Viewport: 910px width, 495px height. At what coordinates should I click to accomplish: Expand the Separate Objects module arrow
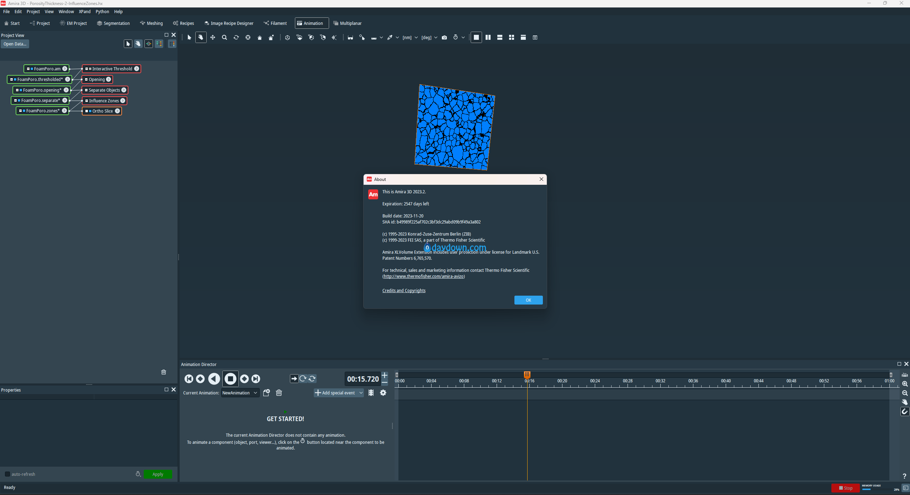click(124, 90)
